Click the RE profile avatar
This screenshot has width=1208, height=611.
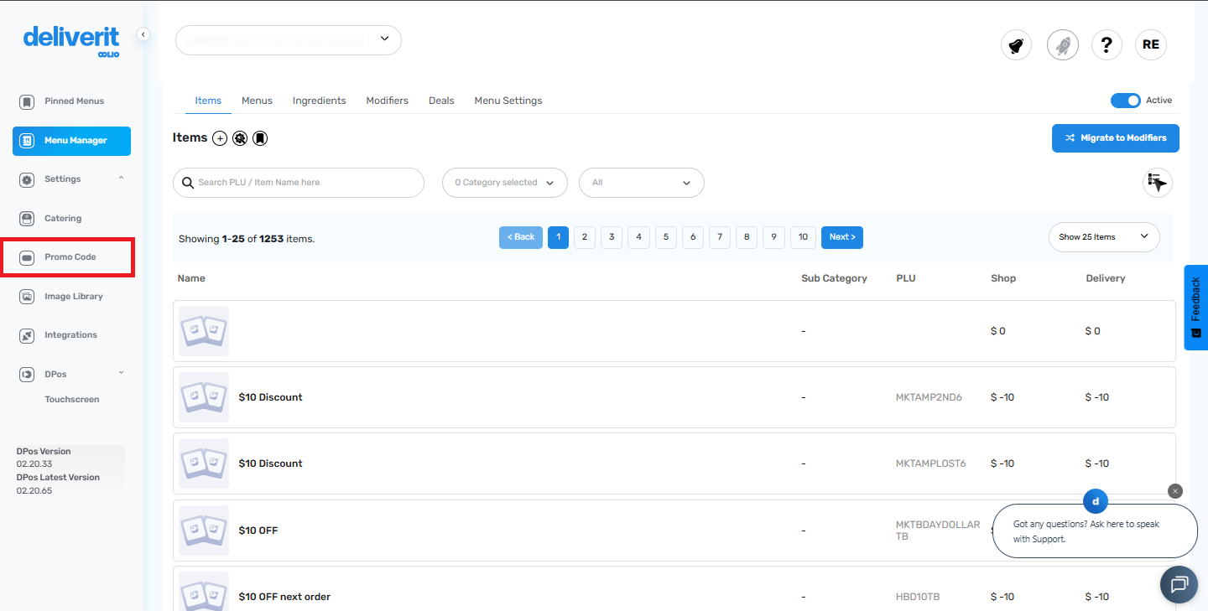pos(1150,44)
